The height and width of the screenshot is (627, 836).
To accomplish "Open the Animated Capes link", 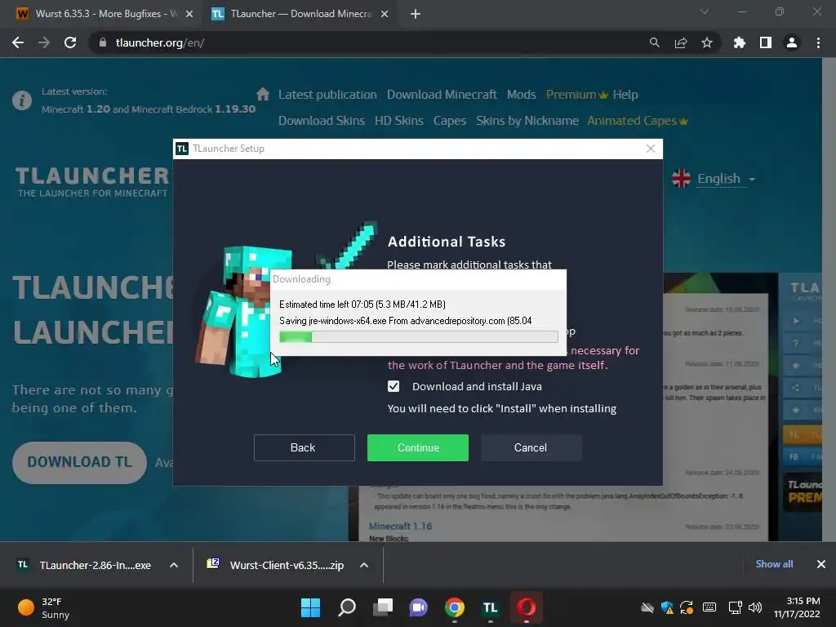I will click(x=637, y=121).
